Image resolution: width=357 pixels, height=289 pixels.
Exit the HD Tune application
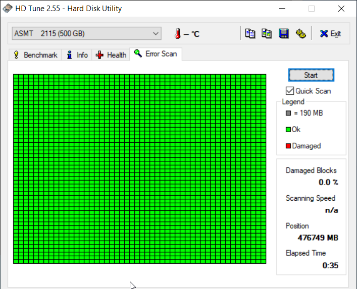[x=330, y=34]
